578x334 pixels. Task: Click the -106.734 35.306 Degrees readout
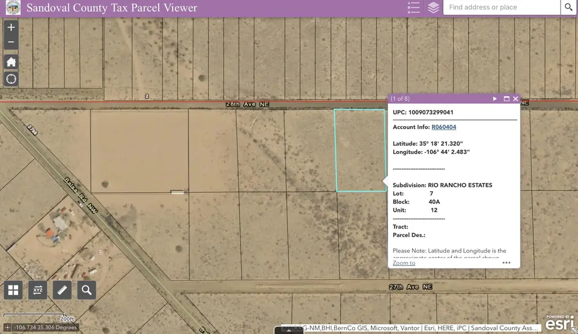point(45,327)
